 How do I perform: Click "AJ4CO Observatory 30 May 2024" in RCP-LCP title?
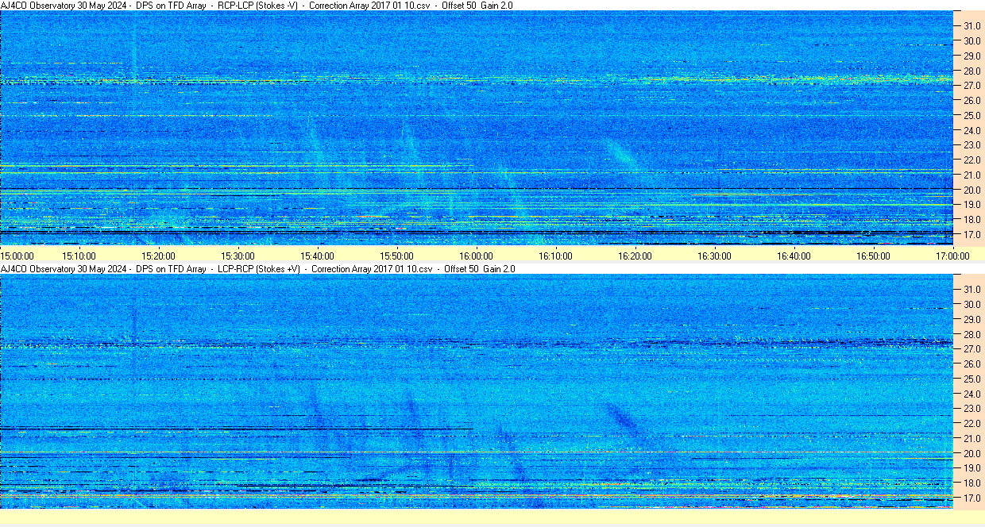pos(64,5)
